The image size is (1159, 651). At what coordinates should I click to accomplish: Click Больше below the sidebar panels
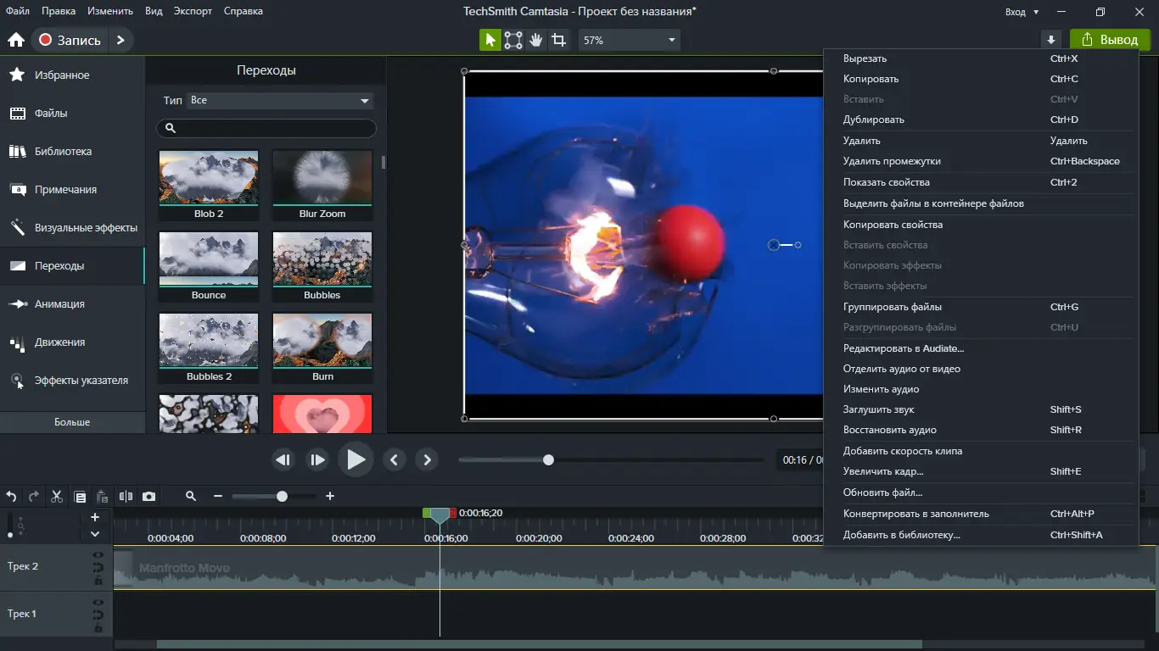tap(72, 421)
